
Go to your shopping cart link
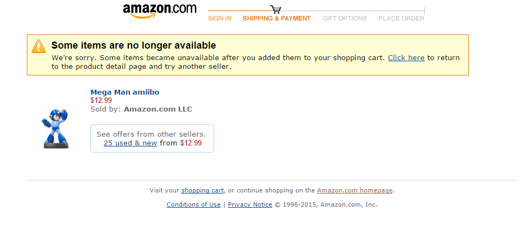[x=202, y=190]
